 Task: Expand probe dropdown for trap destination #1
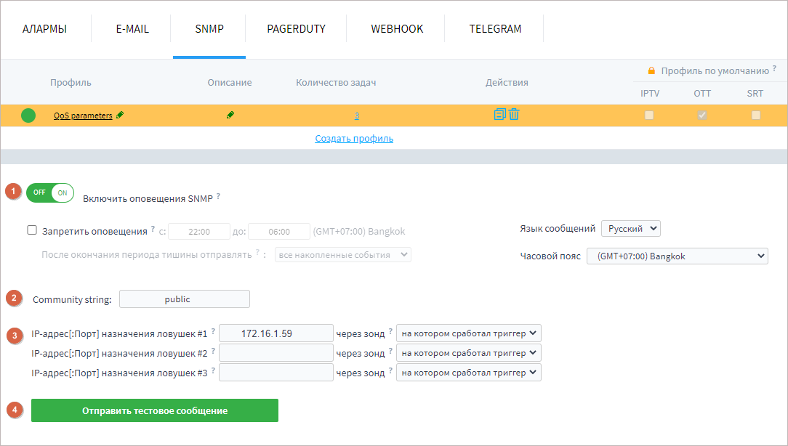click(x=469, y=333)
